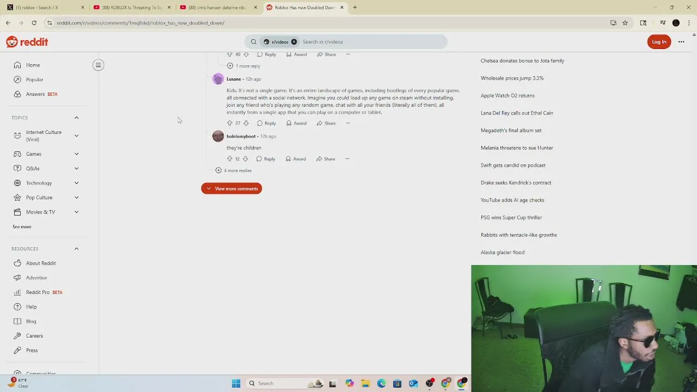Viewport: 697px width, 392px height.
Task: Open a new browser tab
Action: point(354,8)
